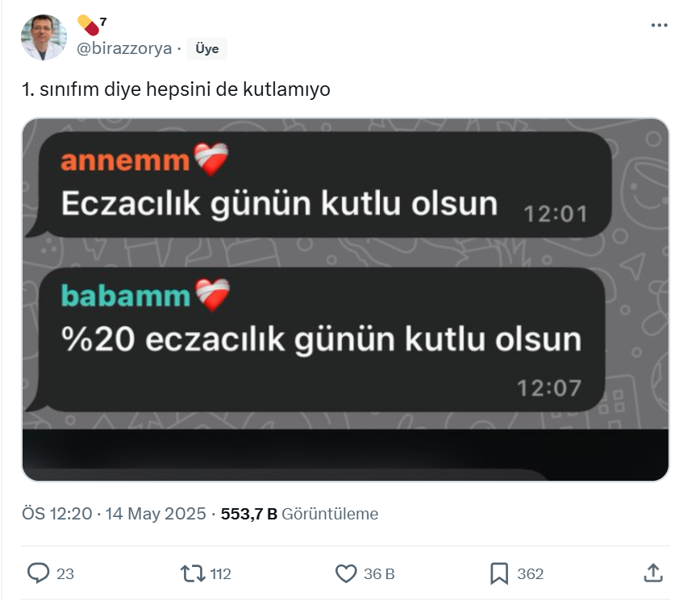
Task: Click the 112 reposts count
Action: [x=220, y=573]
